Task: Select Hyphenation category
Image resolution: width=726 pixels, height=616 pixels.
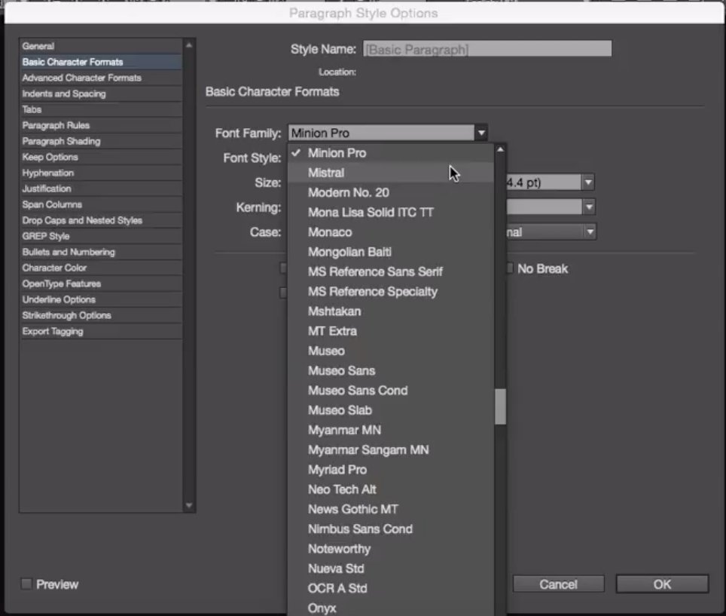Action: (101, 173)
